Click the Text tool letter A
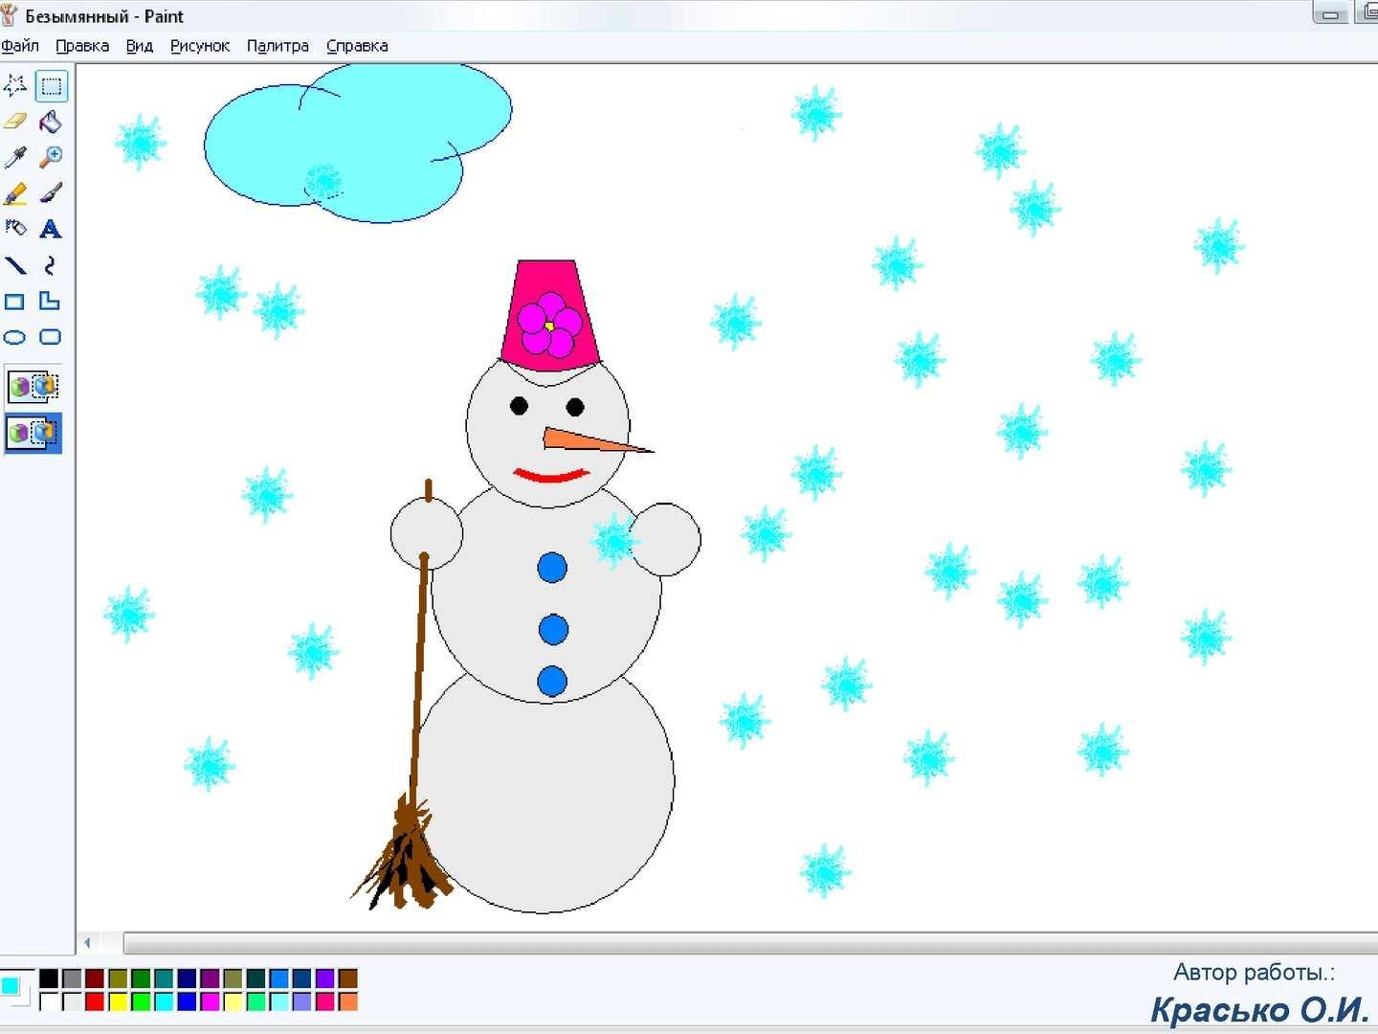Screen dimensions: 1378x1034 (x=51, y=229)
